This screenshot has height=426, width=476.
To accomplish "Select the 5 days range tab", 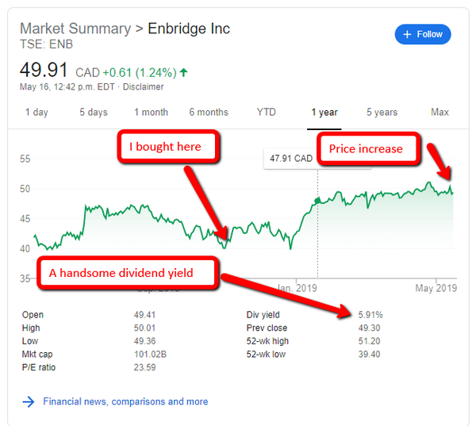I will [x=93, y=112].
